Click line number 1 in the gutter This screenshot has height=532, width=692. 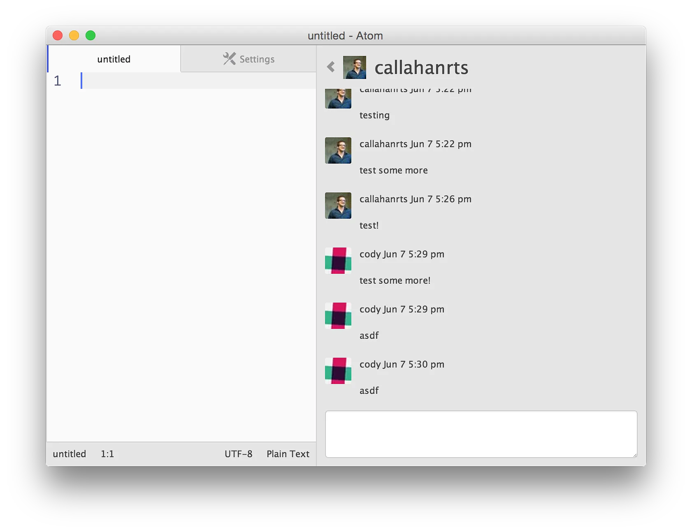coord(58,81)
